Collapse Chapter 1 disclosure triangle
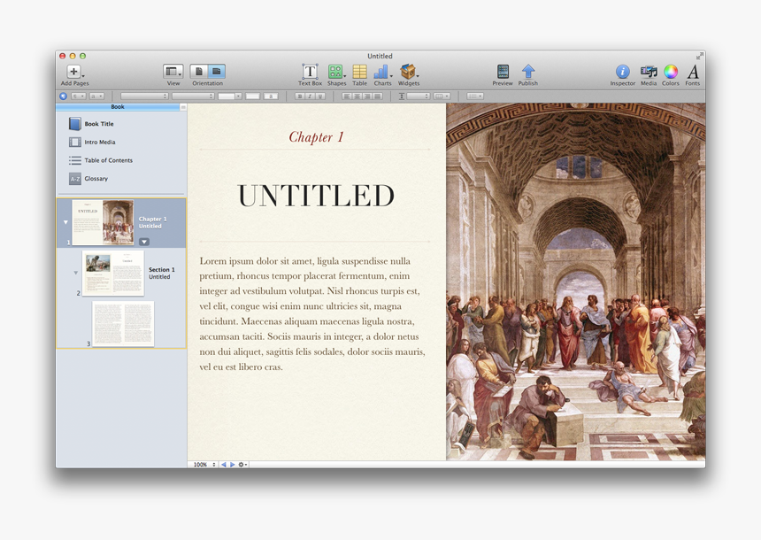761x540 pixels. 65,222
